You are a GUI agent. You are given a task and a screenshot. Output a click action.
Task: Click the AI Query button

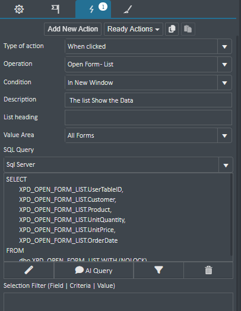(x=94, y=270)
